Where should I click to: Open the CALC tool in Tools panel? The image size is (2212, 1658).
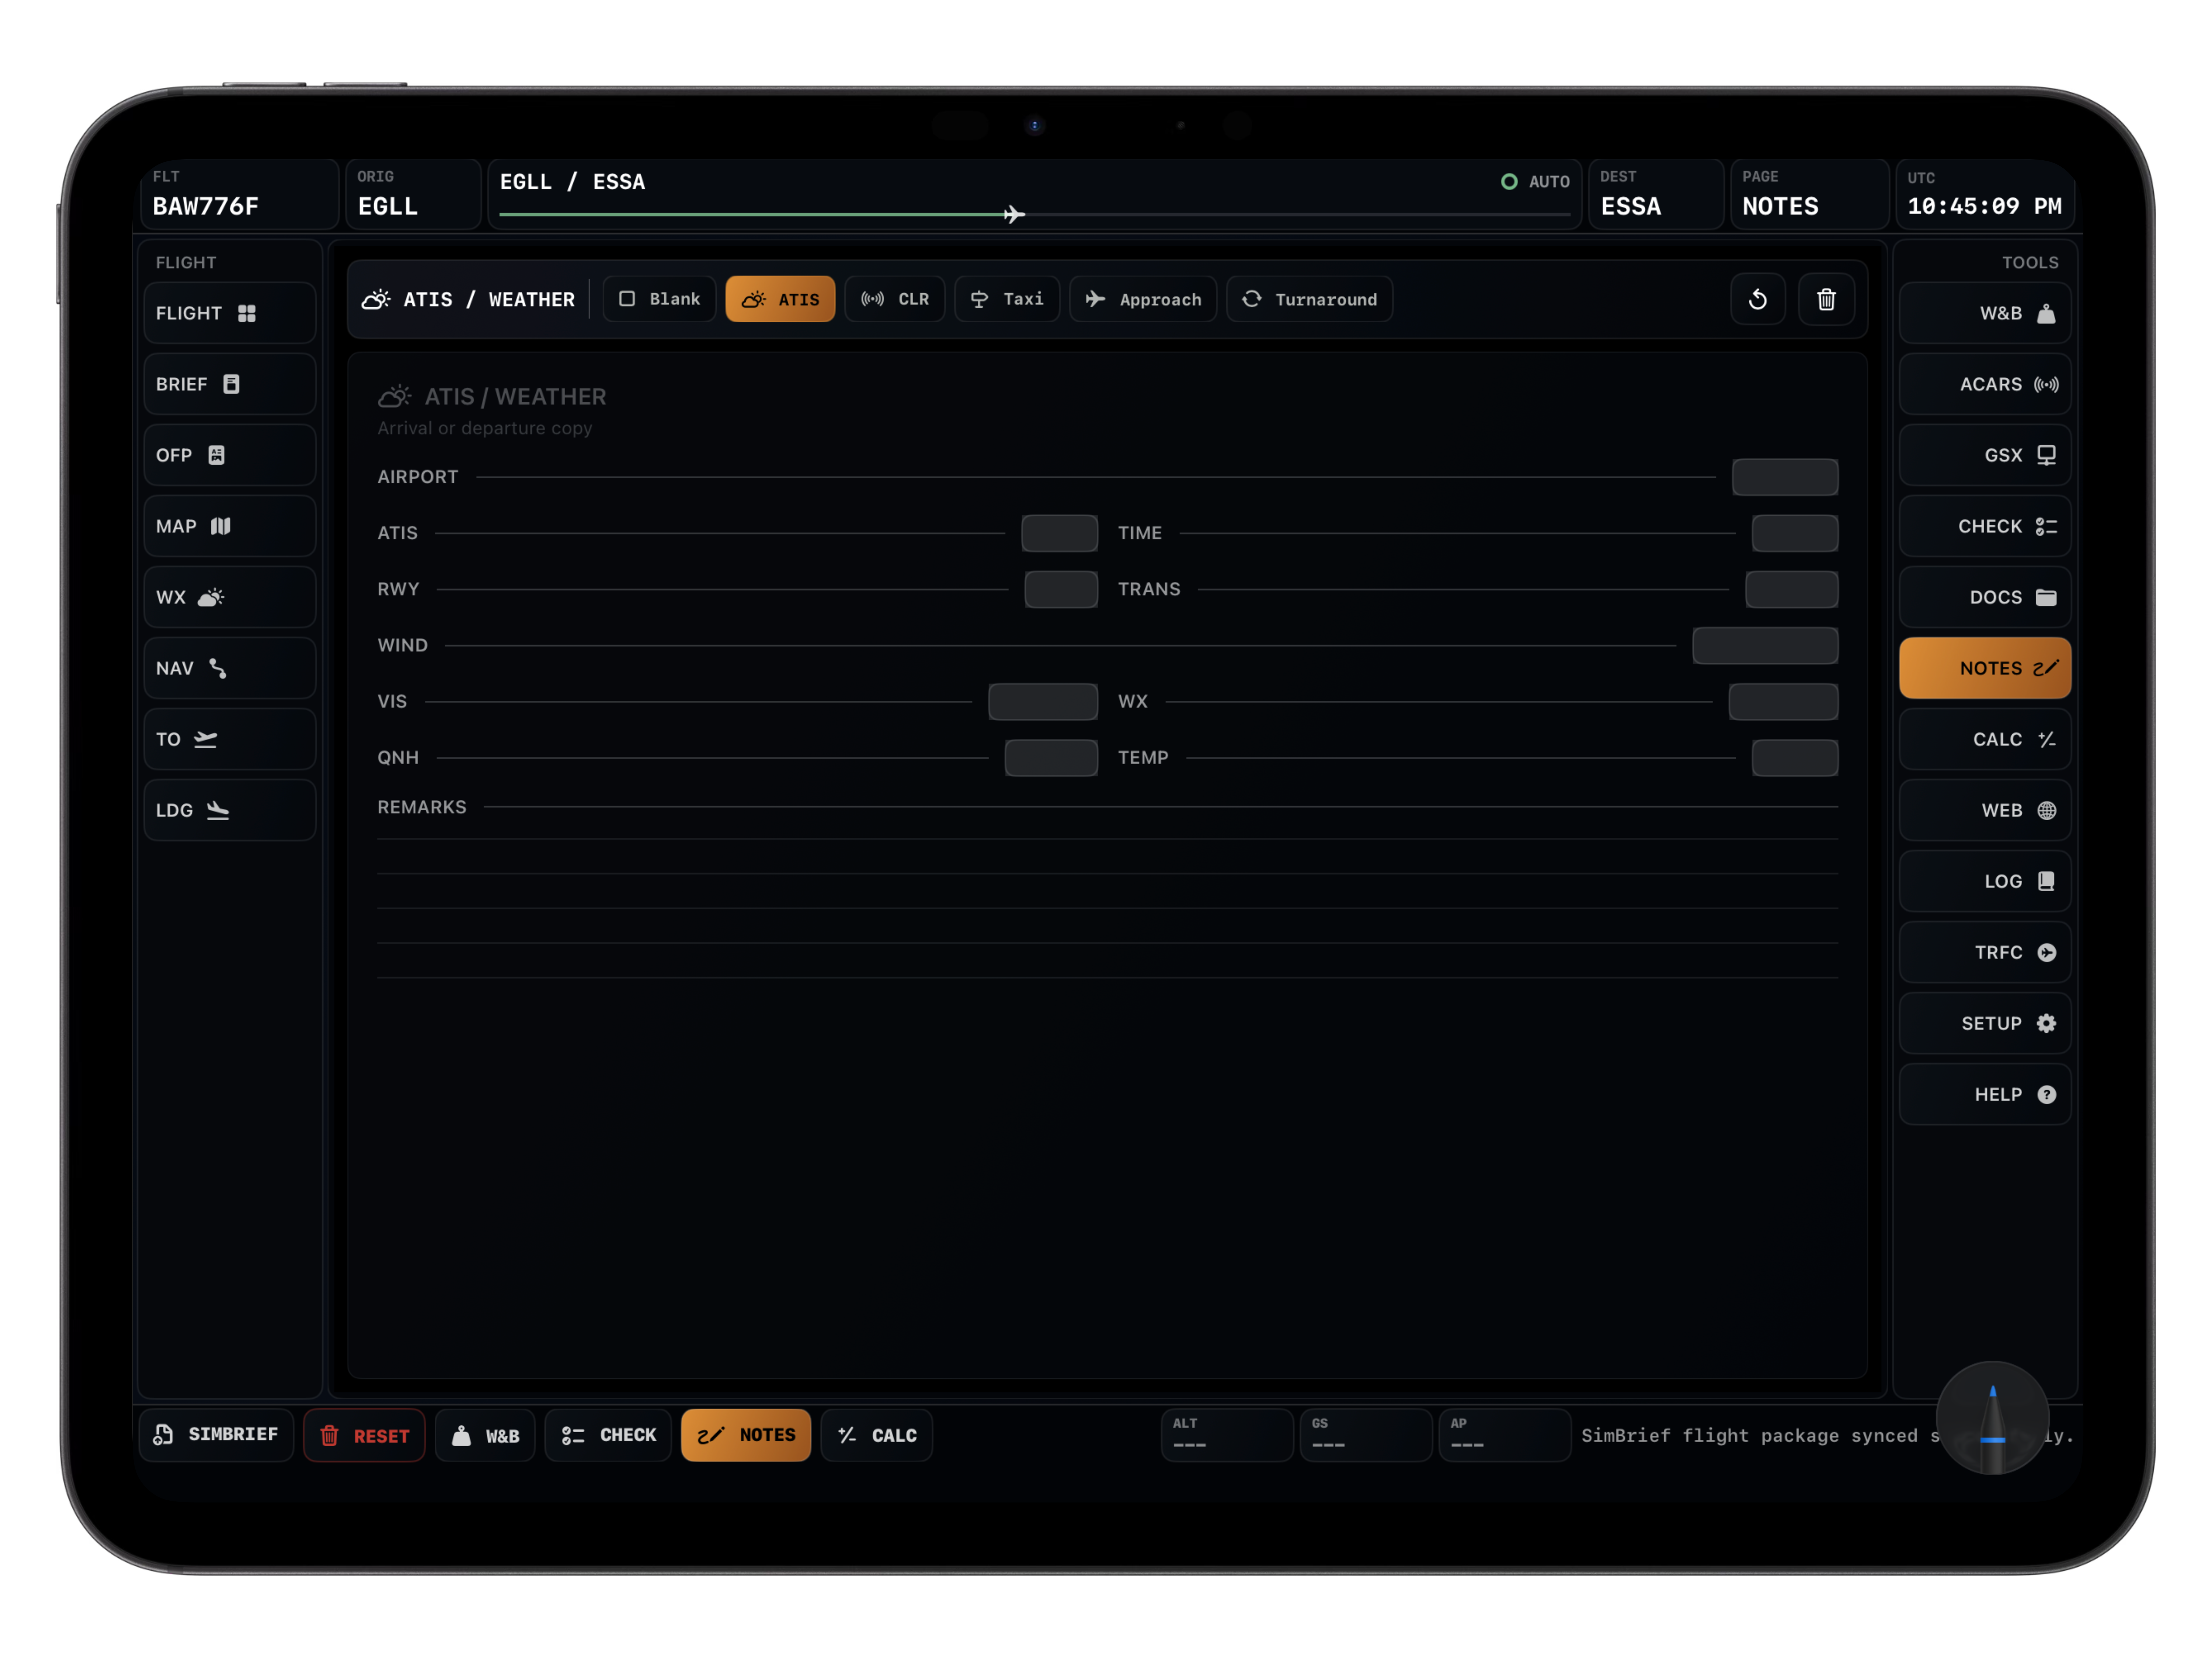tap(1984, 739)
